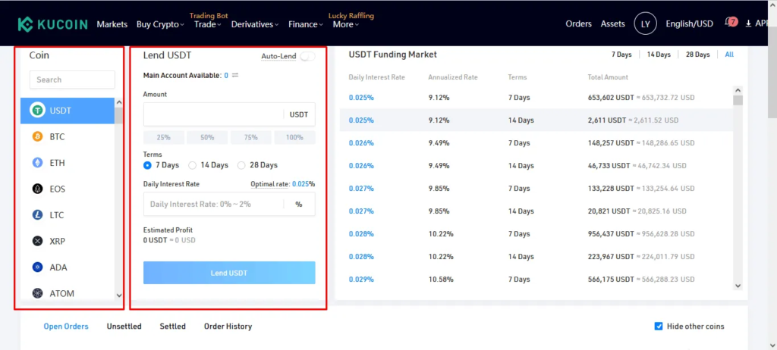
Task: Set amount to 75%
Action: 250,138
